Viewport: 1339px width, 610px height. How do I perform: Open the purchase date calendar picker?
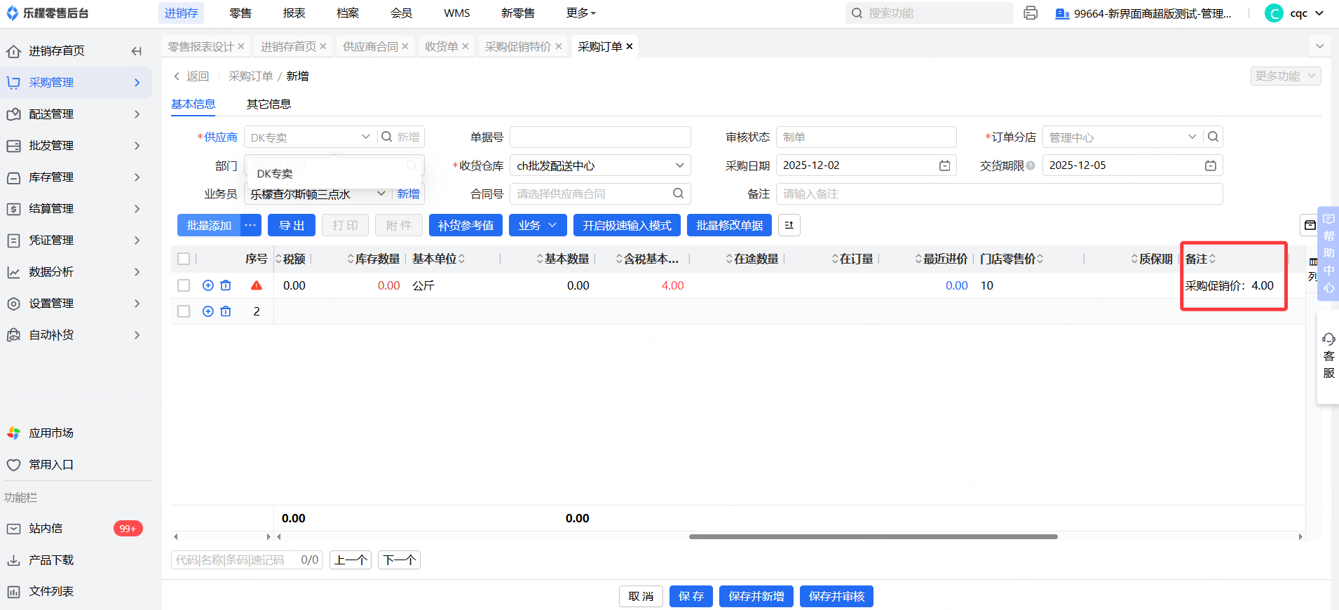click(x=944, y=165)
